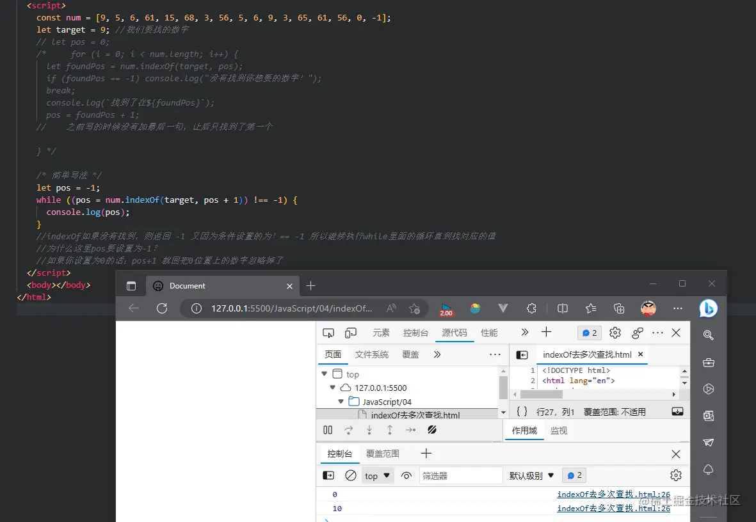Add a tool to the drawer
This screenshot has height=522, width=756.
point(426,453)
